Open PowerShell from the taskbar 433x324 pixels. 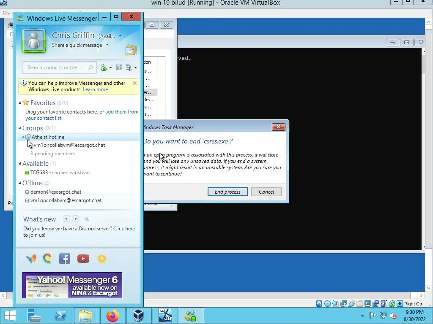tap(60, 316)
